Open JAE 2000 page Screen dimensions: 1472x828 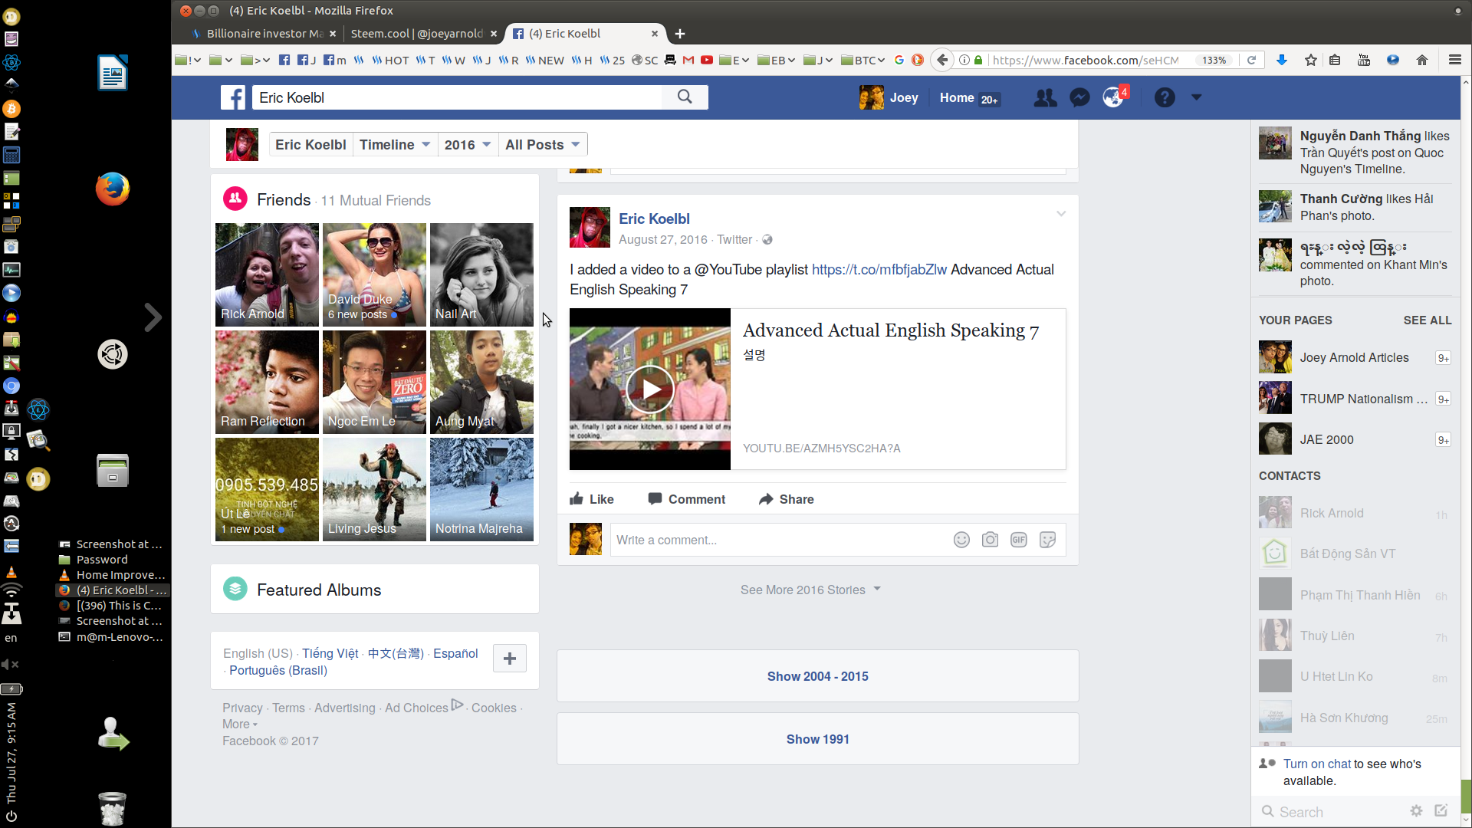[1355, 439]
